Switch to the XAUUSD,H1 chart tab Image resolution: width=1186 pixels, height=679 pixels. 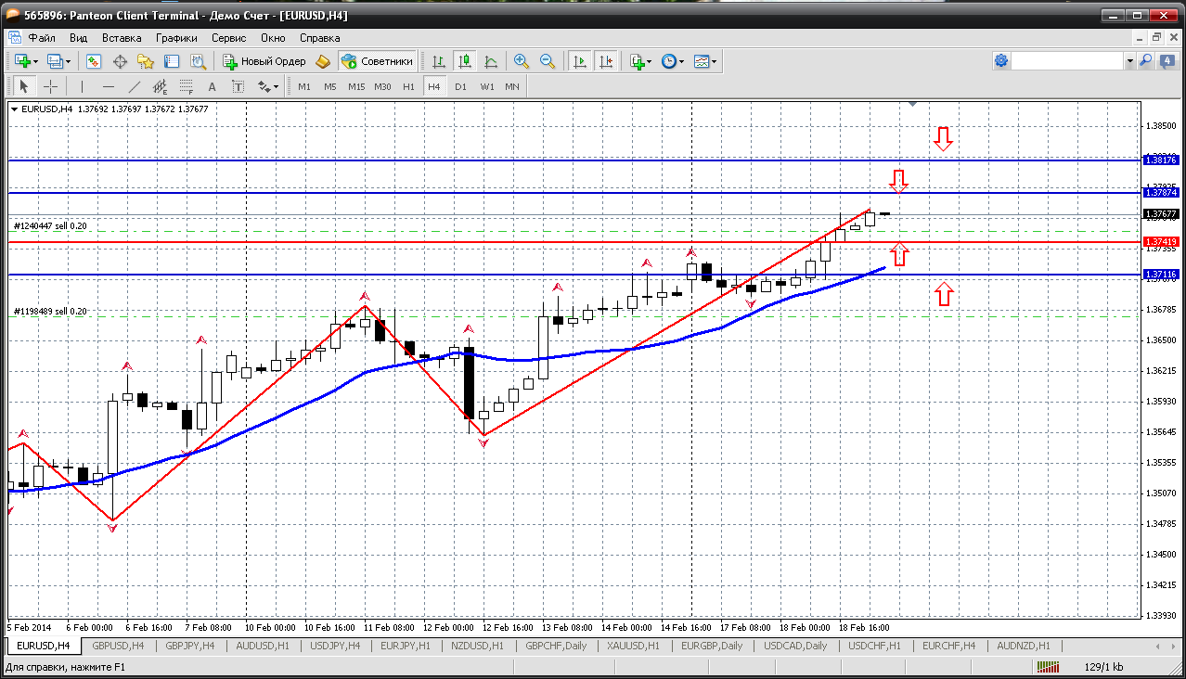click(x=633, y=646)
